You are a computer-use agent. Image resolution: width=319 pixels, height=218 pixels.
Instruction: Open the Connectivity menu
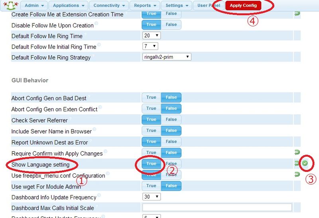coord(109,6)
